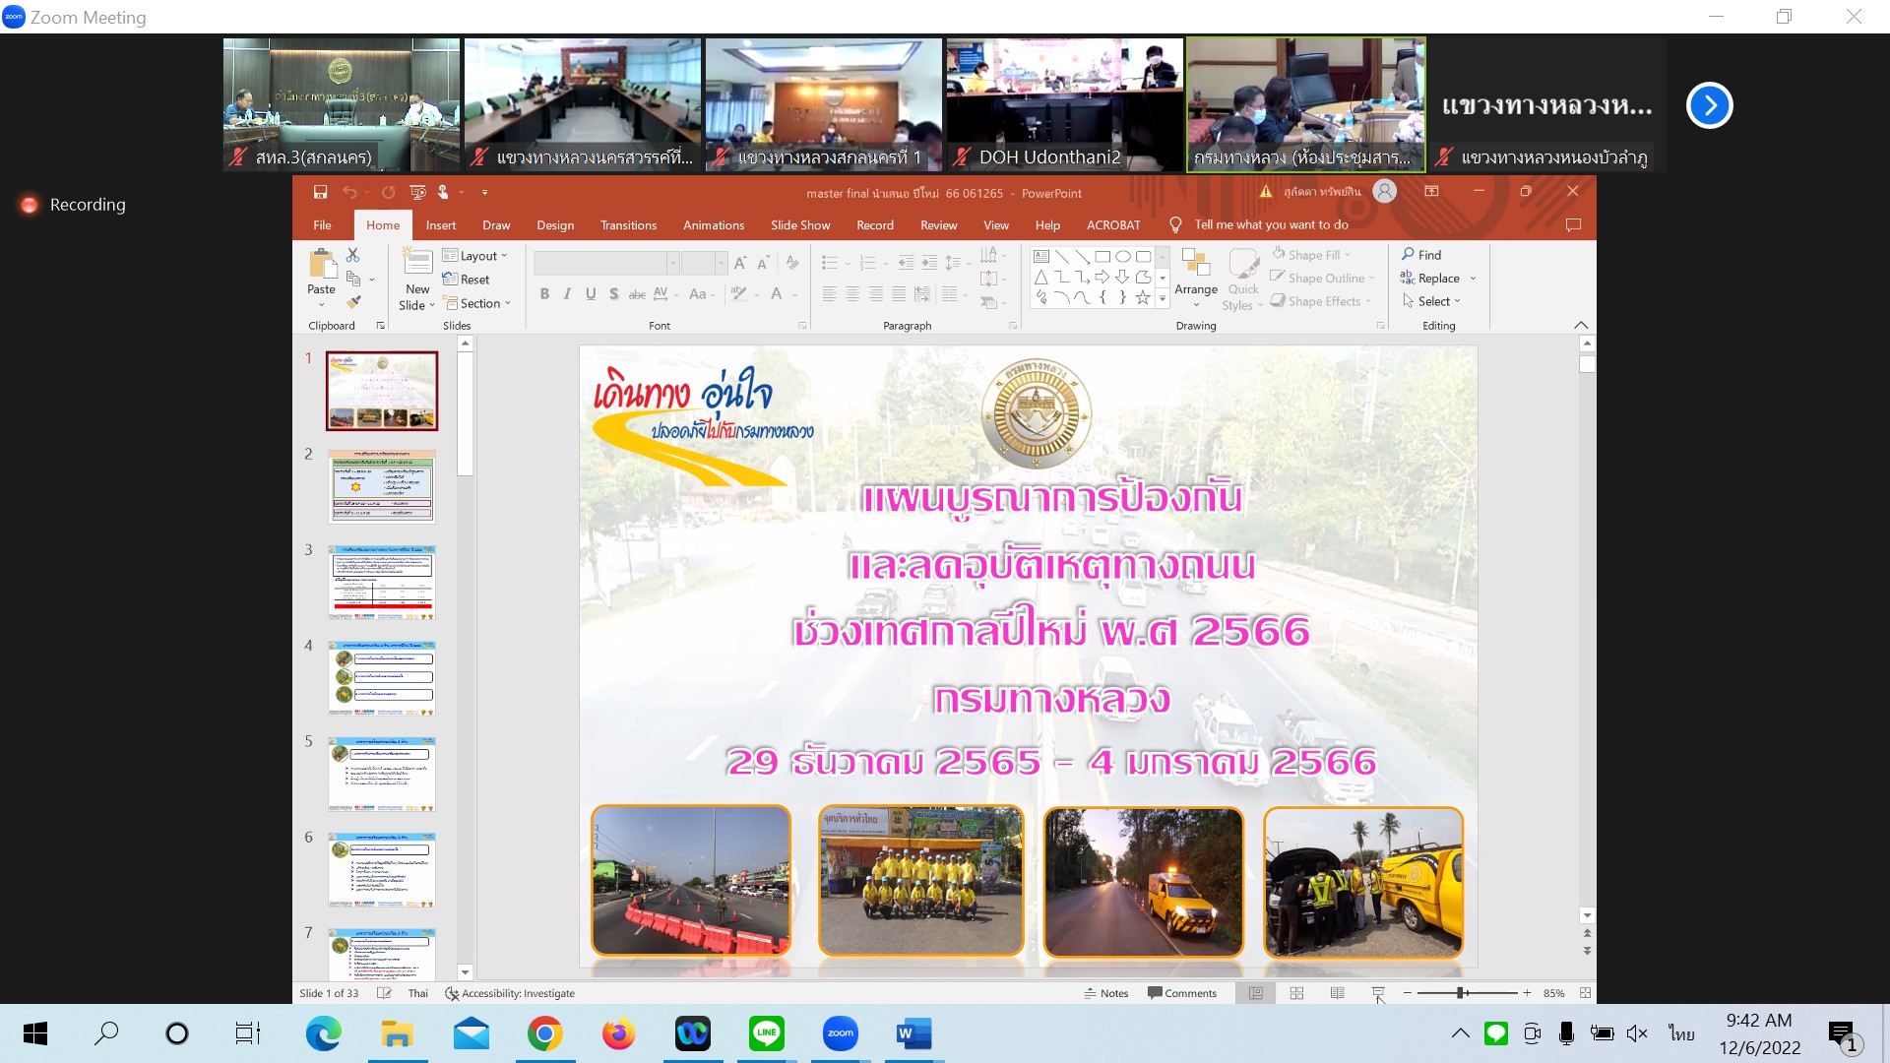The image size is (1890, 1063).
Task: Switch to the Slide Show tab
Action: [799, 225]
